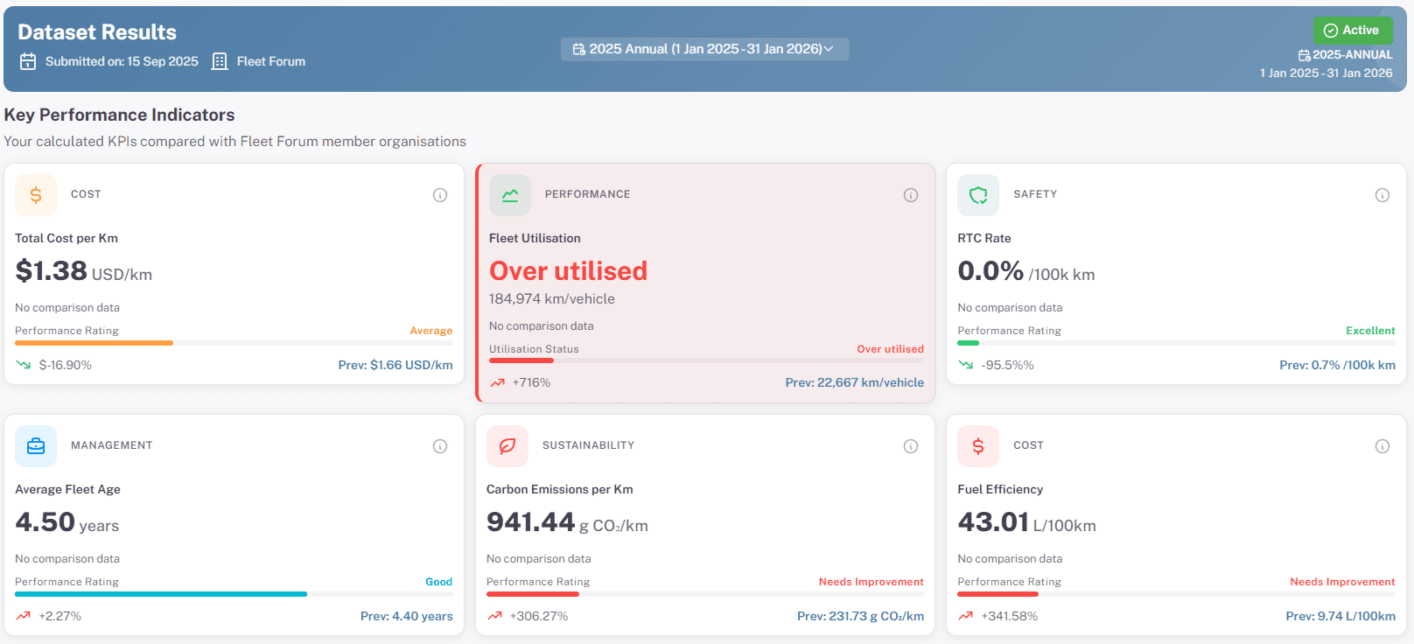Screen dimensions: 1414x644
Task: Click the Fleet Utilisation status bar
Action: click(x=706, y=360)
